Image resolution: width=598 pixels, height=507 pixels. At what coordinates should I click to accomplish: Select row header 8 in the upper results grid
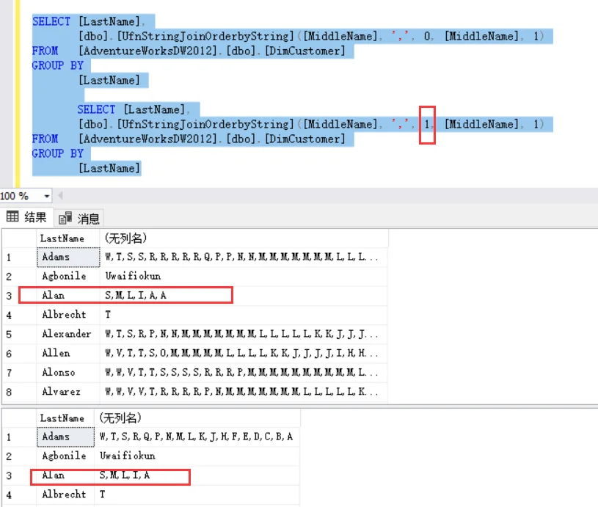pyautogui.click(x=19, y=392)
